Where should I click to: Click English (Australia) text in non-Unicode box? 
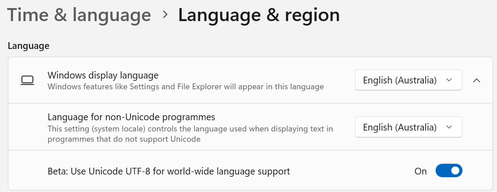[x=400, y=127]
